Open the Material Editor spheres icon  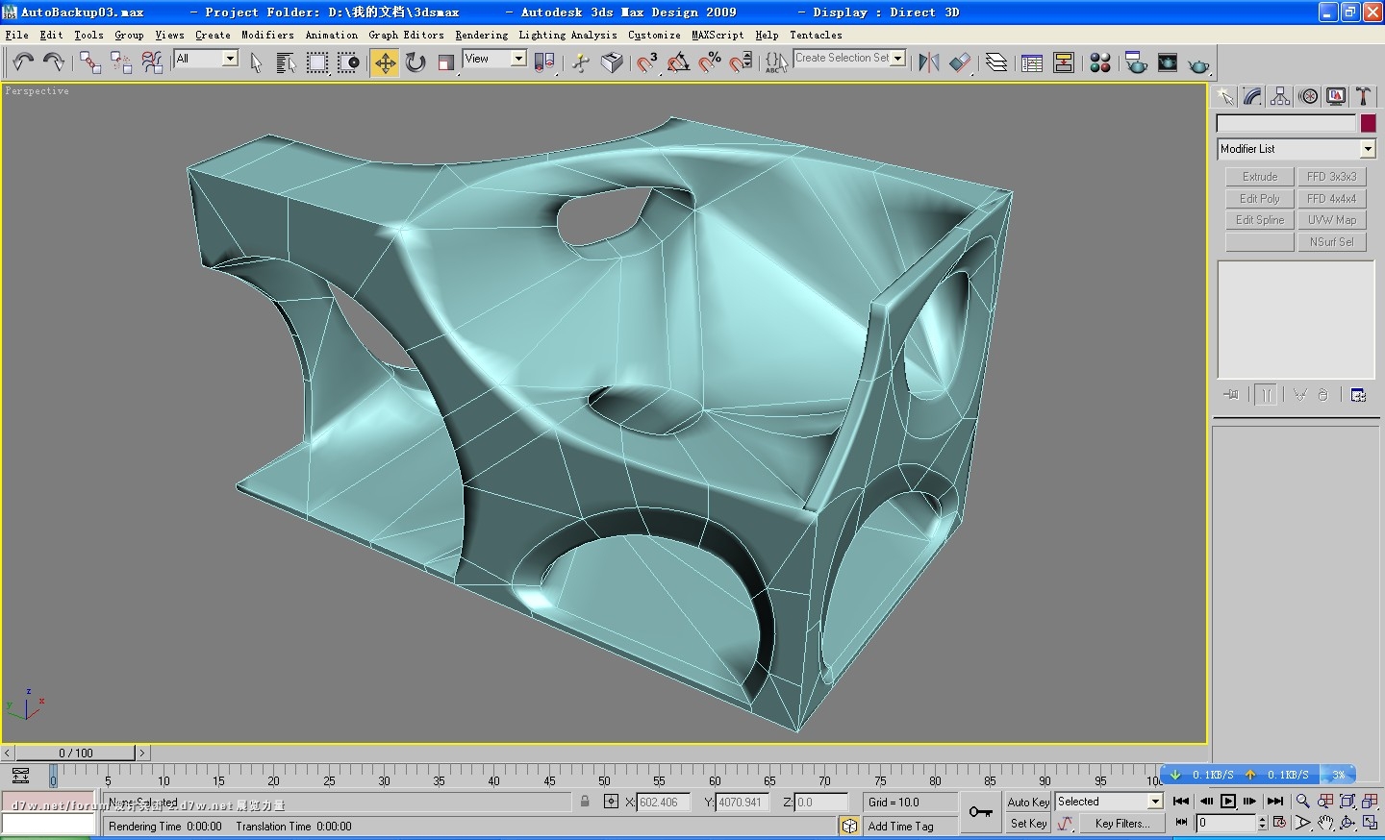(x=1100, y=62)
